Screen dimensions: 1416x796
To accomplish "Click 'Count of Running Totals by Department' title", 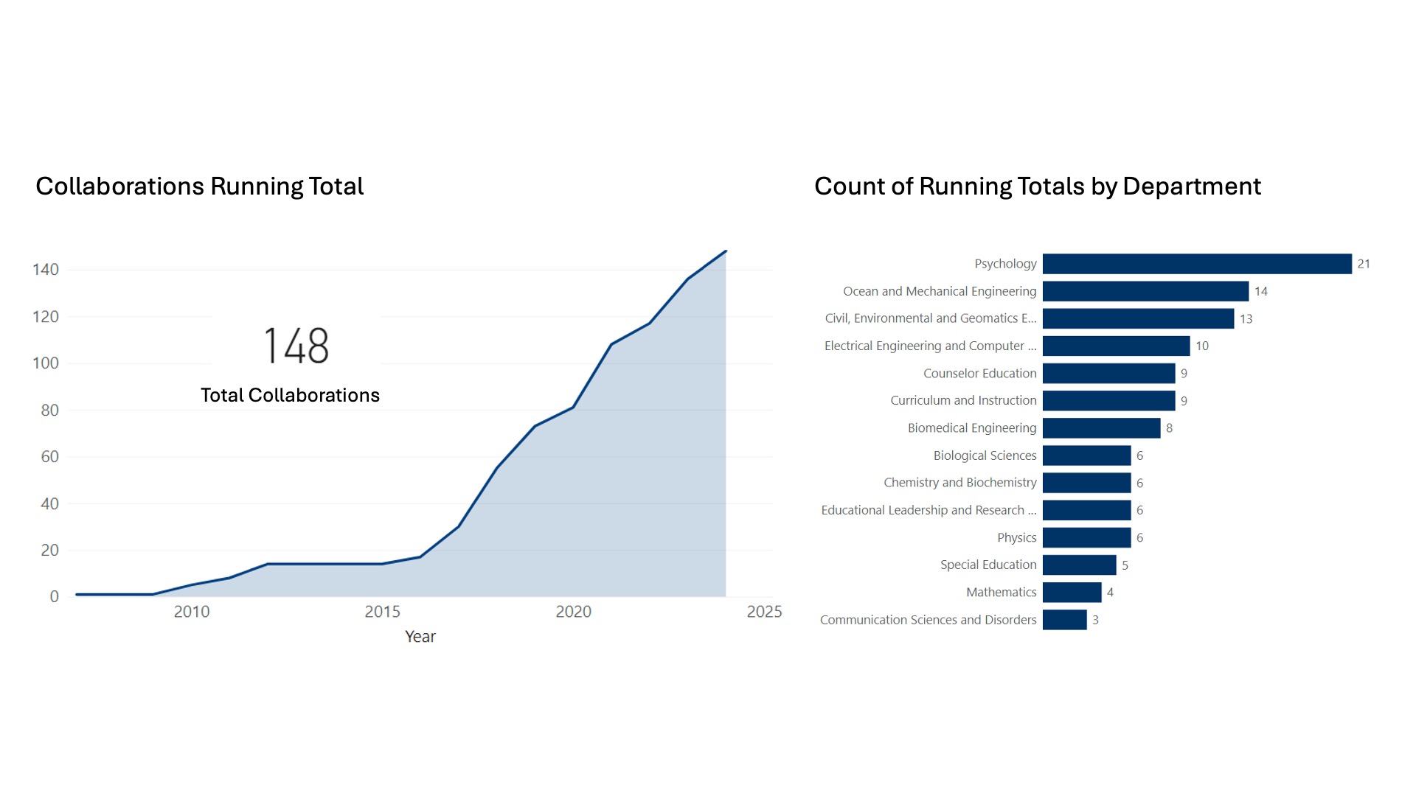I will pyautogui.click(x=1038, y=186).
